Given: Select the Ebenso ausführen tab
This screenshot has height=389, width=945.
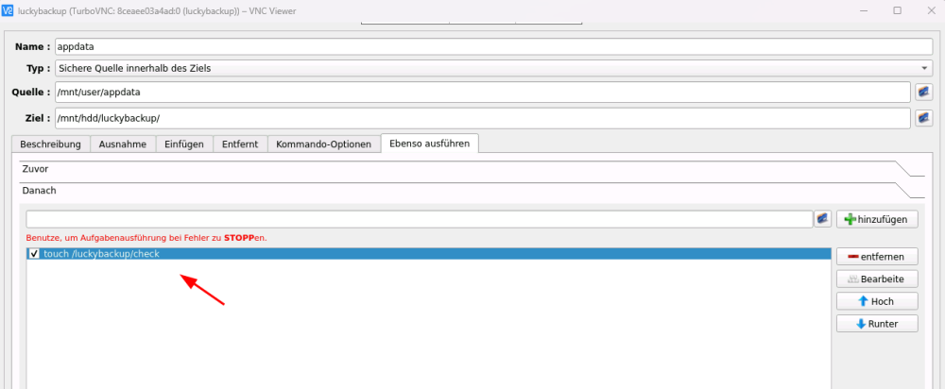Looking at the screenshot, I should (x=430, y=144).
